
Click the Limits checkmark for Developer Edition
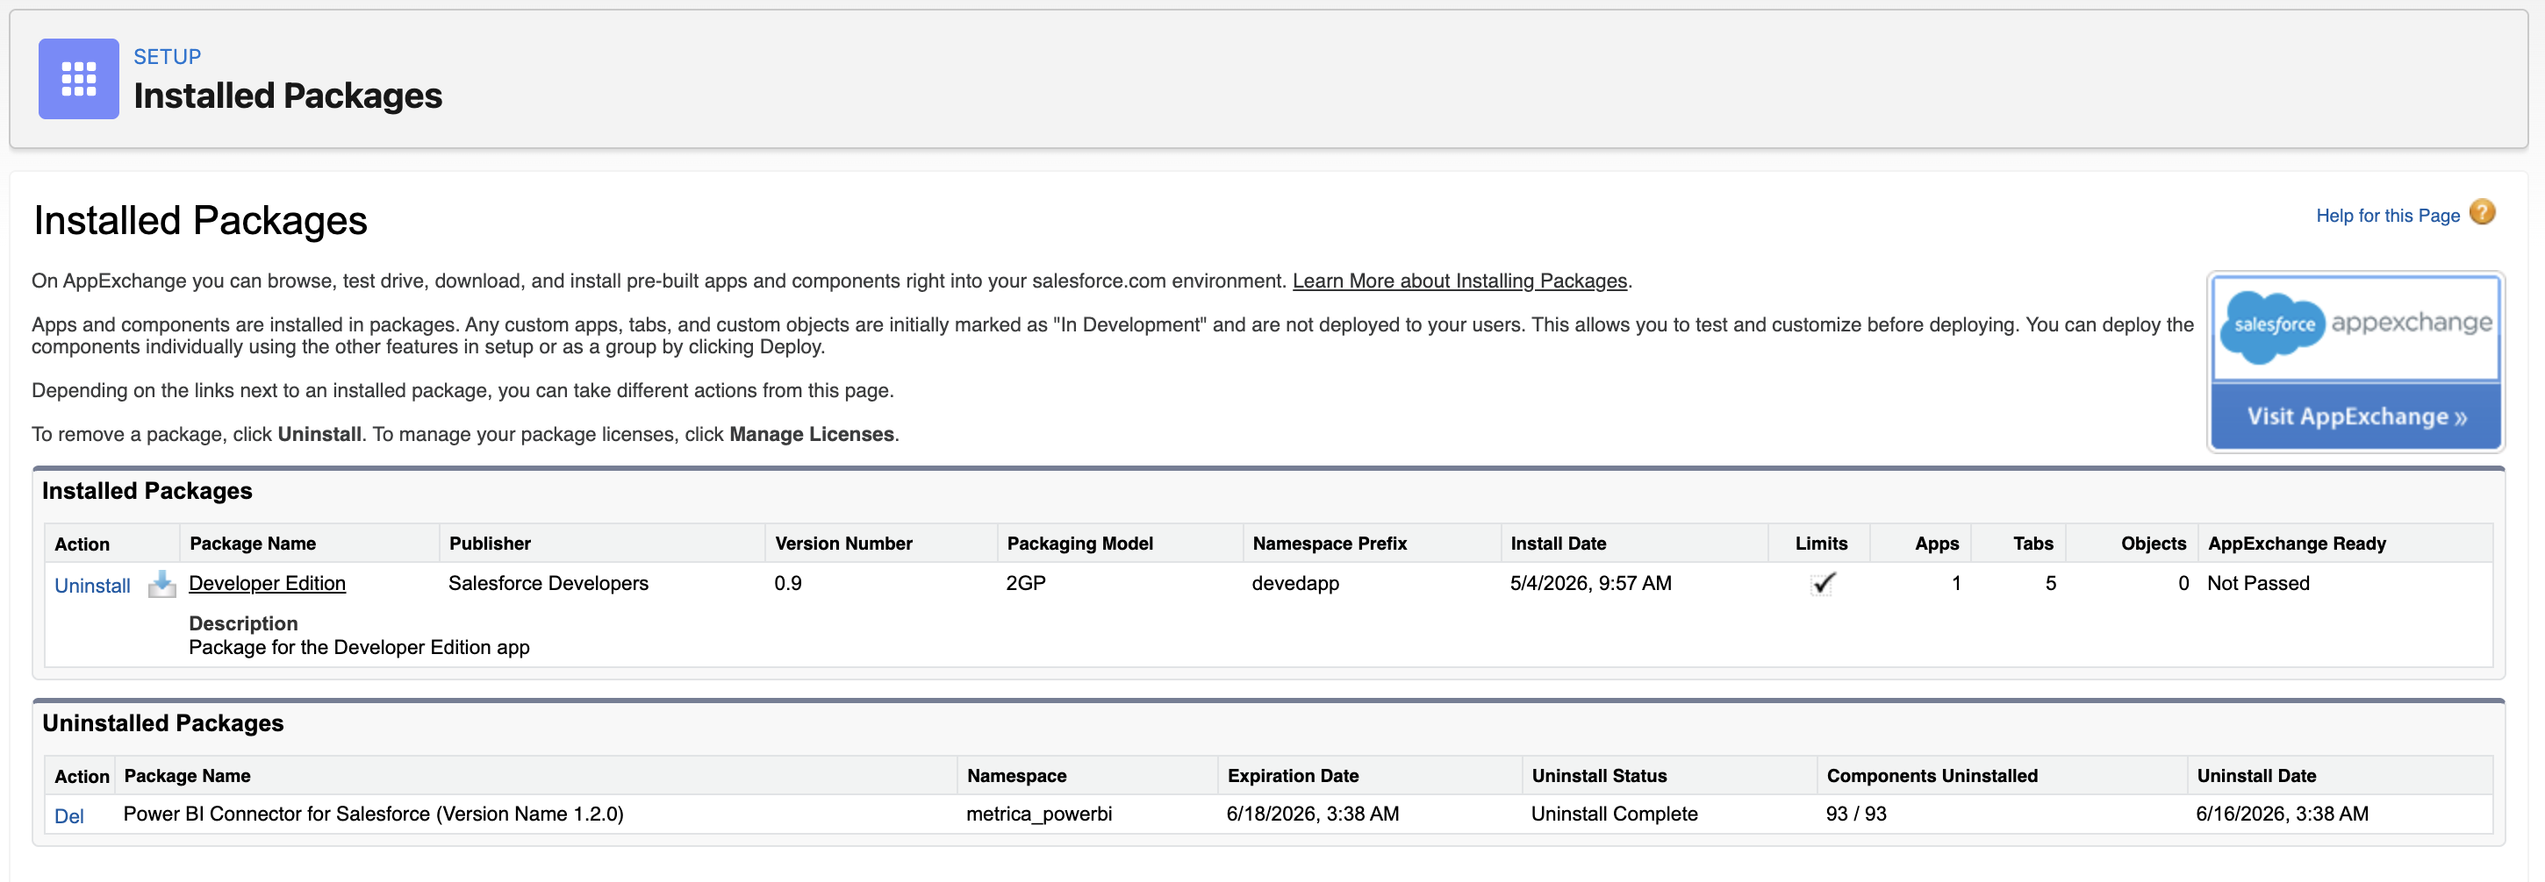pyautogui.click(x=1823, y=583)
